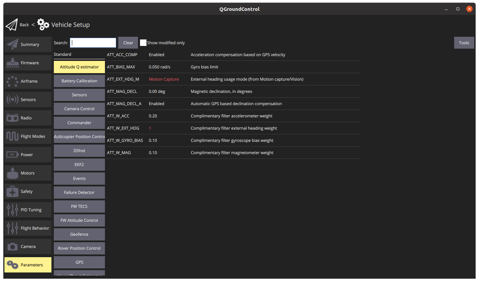This screenshot has width=479, height=282.
Task: Edit ATT_W_EXT_HDG value 1
Action: pyautogui.click(x=150, y=128)
